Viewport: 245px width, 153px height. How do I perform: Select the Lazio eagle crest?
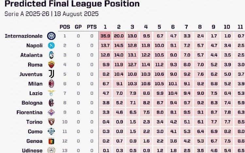tap(51, 93)
